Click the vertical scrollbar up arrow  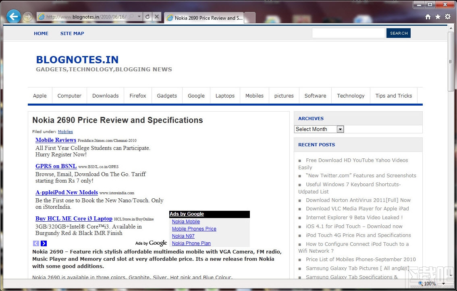tap(451, 29)
